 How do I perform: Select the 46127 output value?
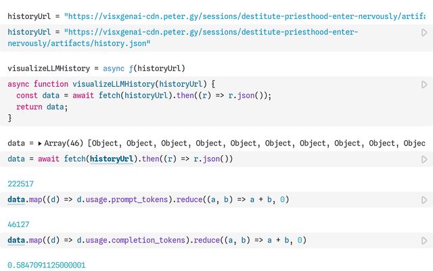[x=18, y=224]
